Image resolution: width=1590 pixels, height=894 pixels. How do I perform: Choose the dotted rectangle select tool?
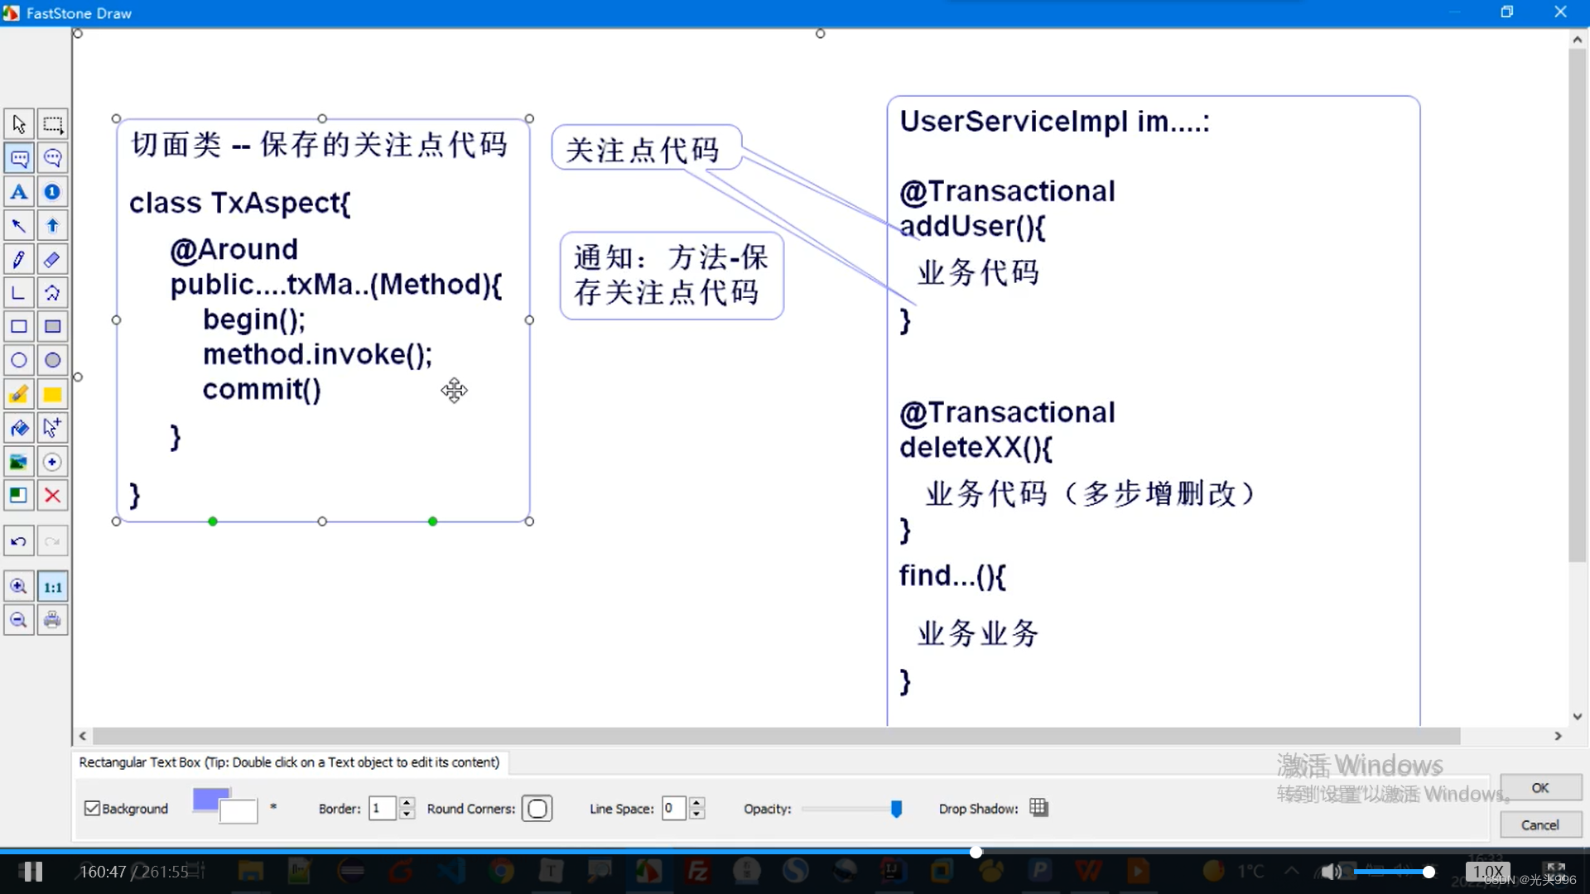click(52, 124)
